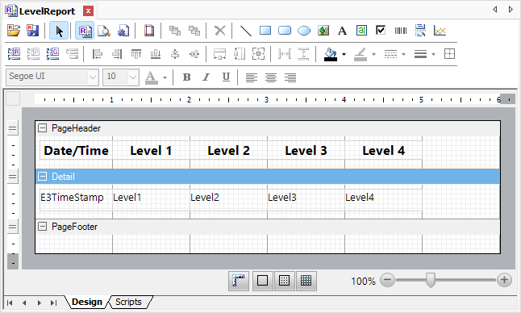Viewport: 521px width, 313px height.
Task: Click the zoom in plus button
Action: coord(504,280)
